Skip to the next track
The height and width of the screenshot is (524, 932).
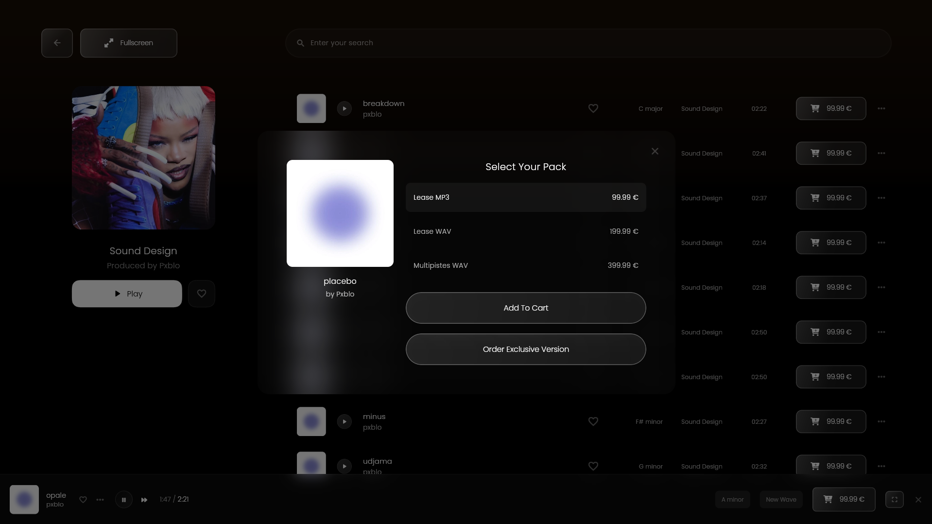pyautogui.click(x=144, y=500)
